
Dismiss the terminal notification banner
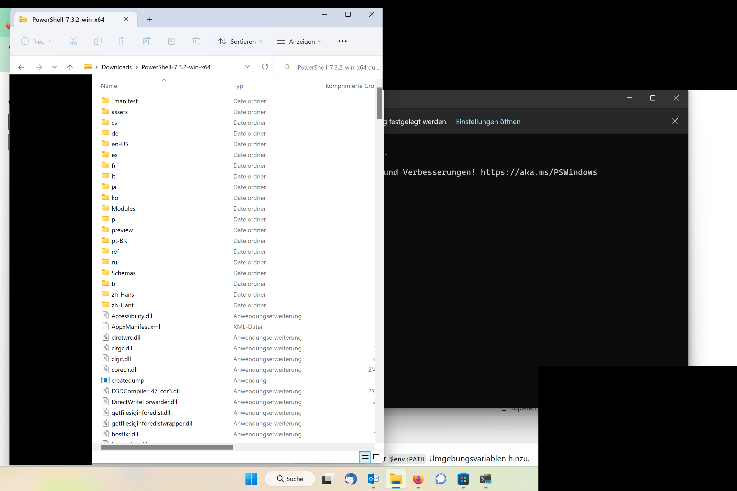675,121
